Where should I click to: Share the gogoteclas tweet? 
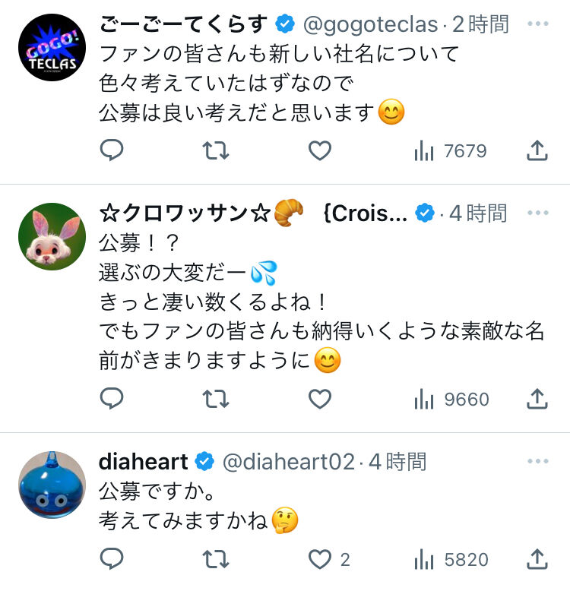[537, 151]
